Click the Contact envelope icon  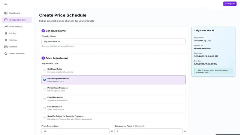click(6, 47)
